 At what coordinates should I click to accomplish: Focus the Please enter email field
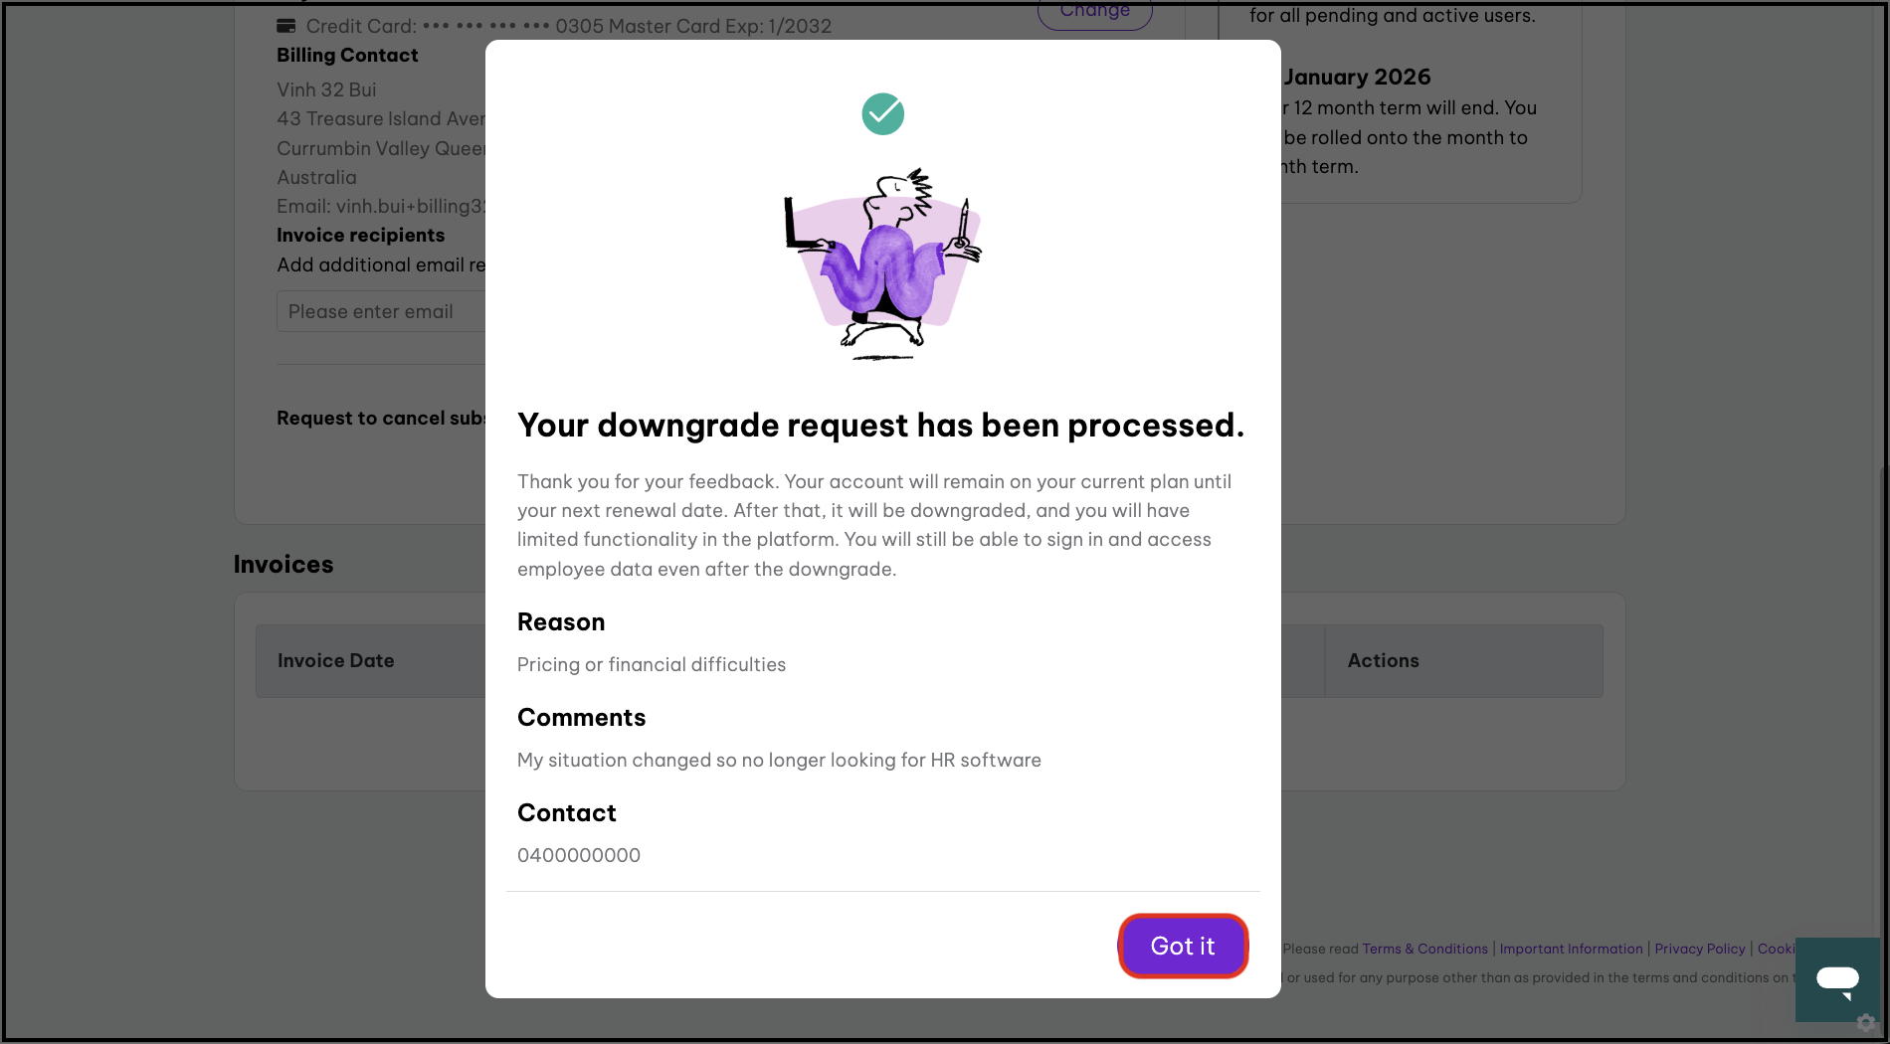point(381,311)
